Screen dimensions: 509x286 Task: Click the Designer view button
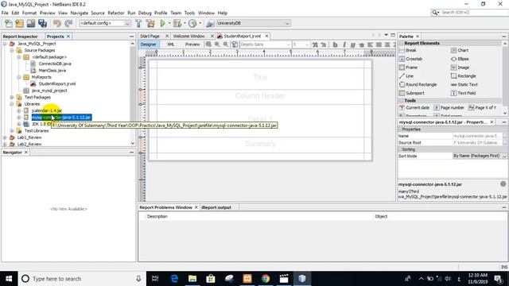point(149,44)
